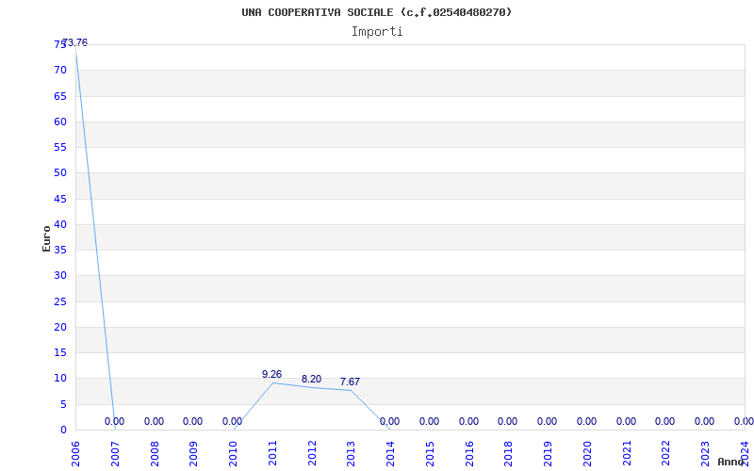754x471 pixels.
Task: Click the 73.76 data label for 2006
Action: (x=75, y=42)
